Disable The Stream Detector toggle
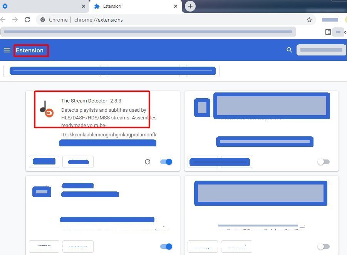The height and width of the screenshot is (255, 347). pos(166,162)
